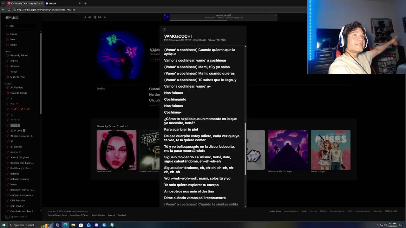Open Home in the sidebar

pos(13,34)
